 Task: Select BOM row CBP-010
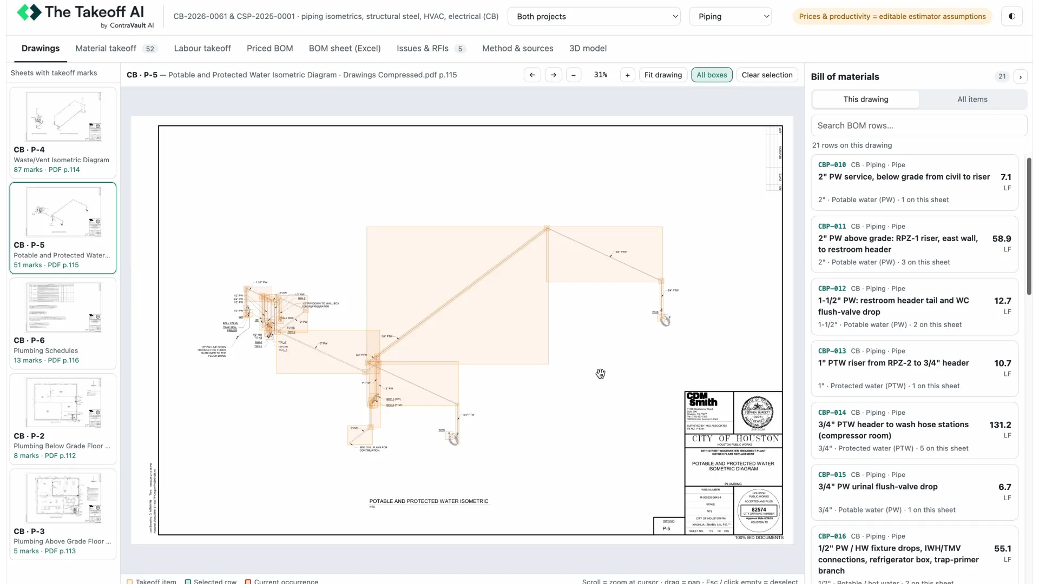pyautogui.click(x=915, y=182)
